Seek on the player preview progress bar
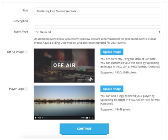The height and width of the screenshot is (140, 168). [x=62, y=118]
